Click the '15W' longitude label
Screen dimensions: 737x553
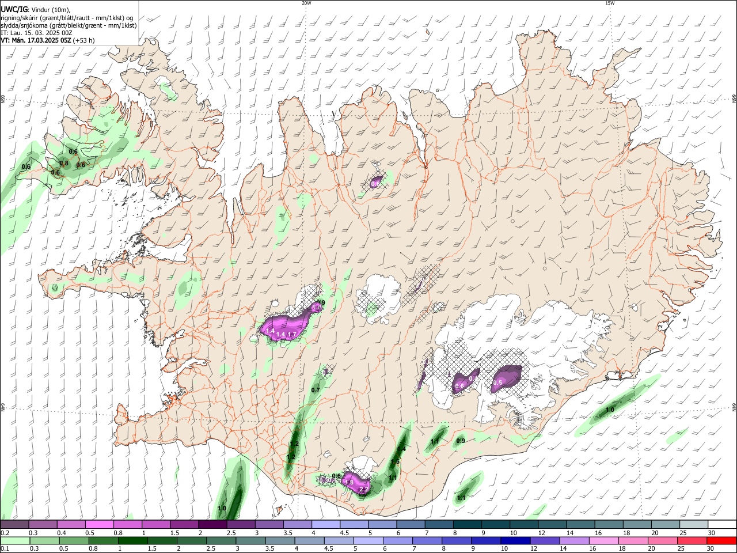pyautogui.click(x=610, y=3)
